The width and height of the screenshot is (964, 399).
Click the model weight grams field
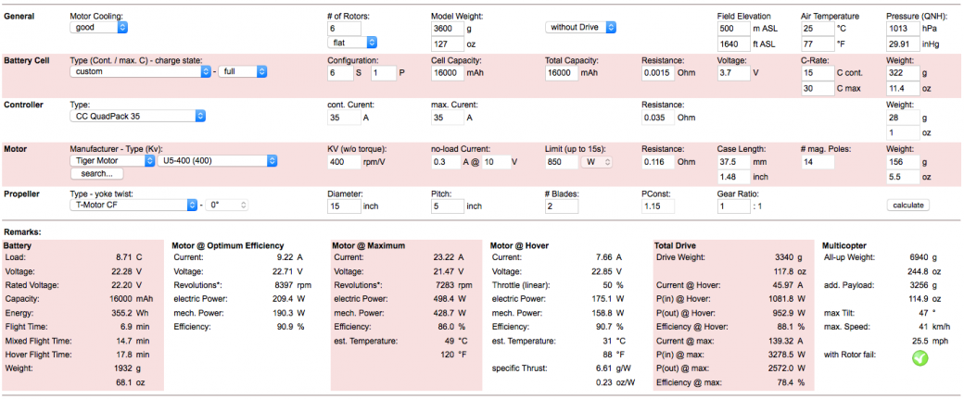tap(448, 29)
